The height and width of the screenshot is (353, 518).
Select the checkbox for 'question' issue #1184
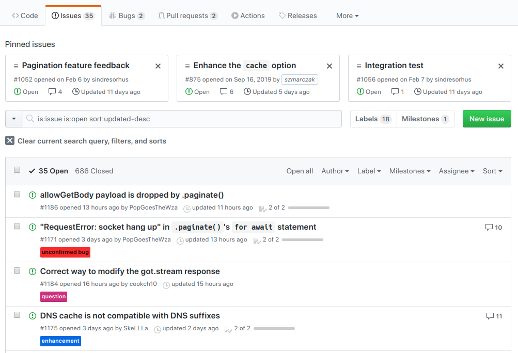[17, 270]
